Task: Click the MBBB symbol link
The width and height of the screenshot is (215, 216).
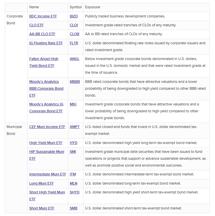Action: [75, 82]
